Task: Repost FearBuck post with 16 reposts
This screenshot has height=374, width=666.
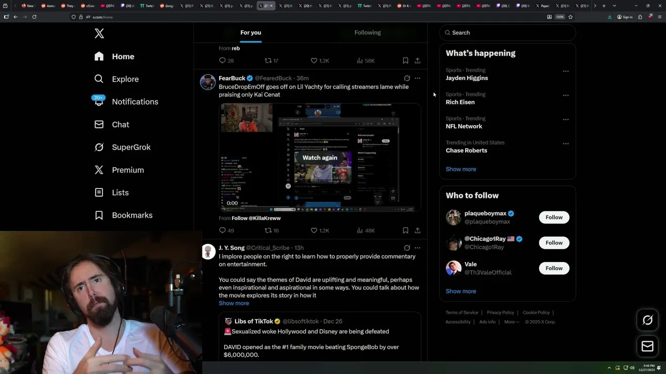Action: tap(272, 231)
